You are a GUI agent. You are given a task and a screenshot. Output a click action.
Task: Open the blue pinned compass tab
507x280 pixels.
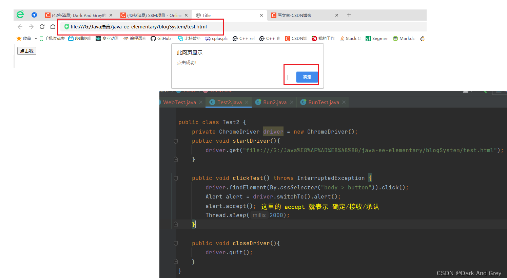pos(34,15)
